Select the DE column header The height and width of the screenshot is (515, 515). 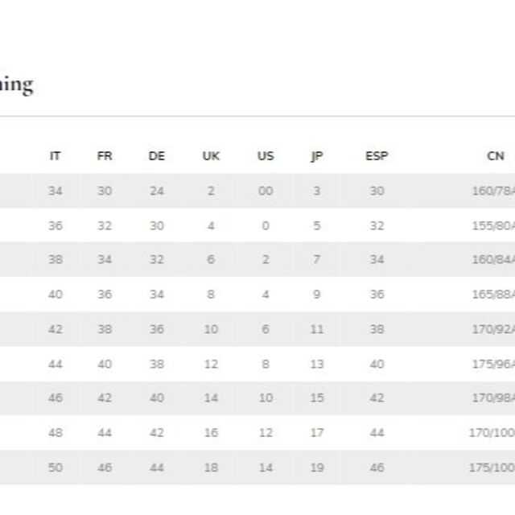[x=157, y=155]
